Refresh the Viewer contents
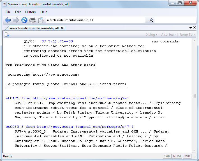The height and width of the screenshot is (161, 199). pyautogui.click(x=24, y=20)
